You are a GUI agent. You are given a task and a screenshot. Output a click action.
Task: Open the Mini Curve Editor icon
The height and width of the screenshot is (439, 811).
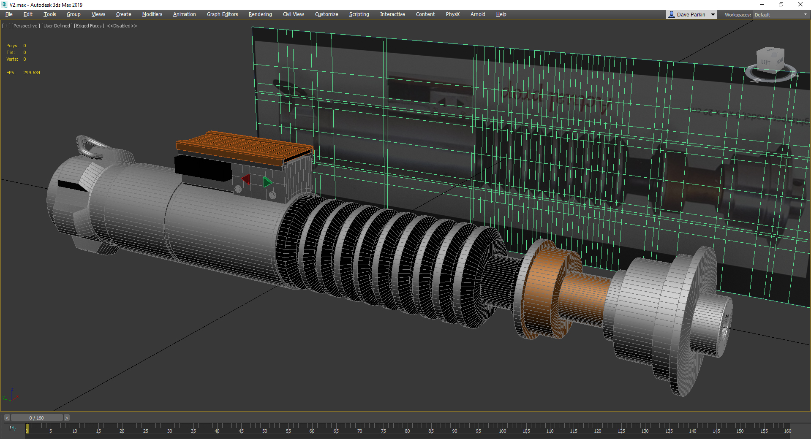[x=13, y=428]
